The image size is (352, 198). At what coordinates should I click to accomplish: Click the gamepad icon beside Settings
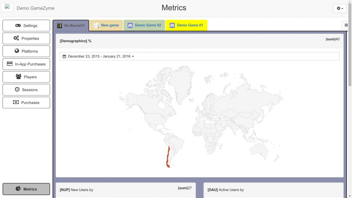click(x=18, y=26)
